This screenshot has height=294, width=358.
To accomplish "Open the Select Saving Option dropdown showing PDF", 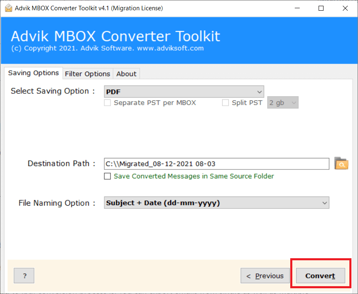I will (184, 92).
